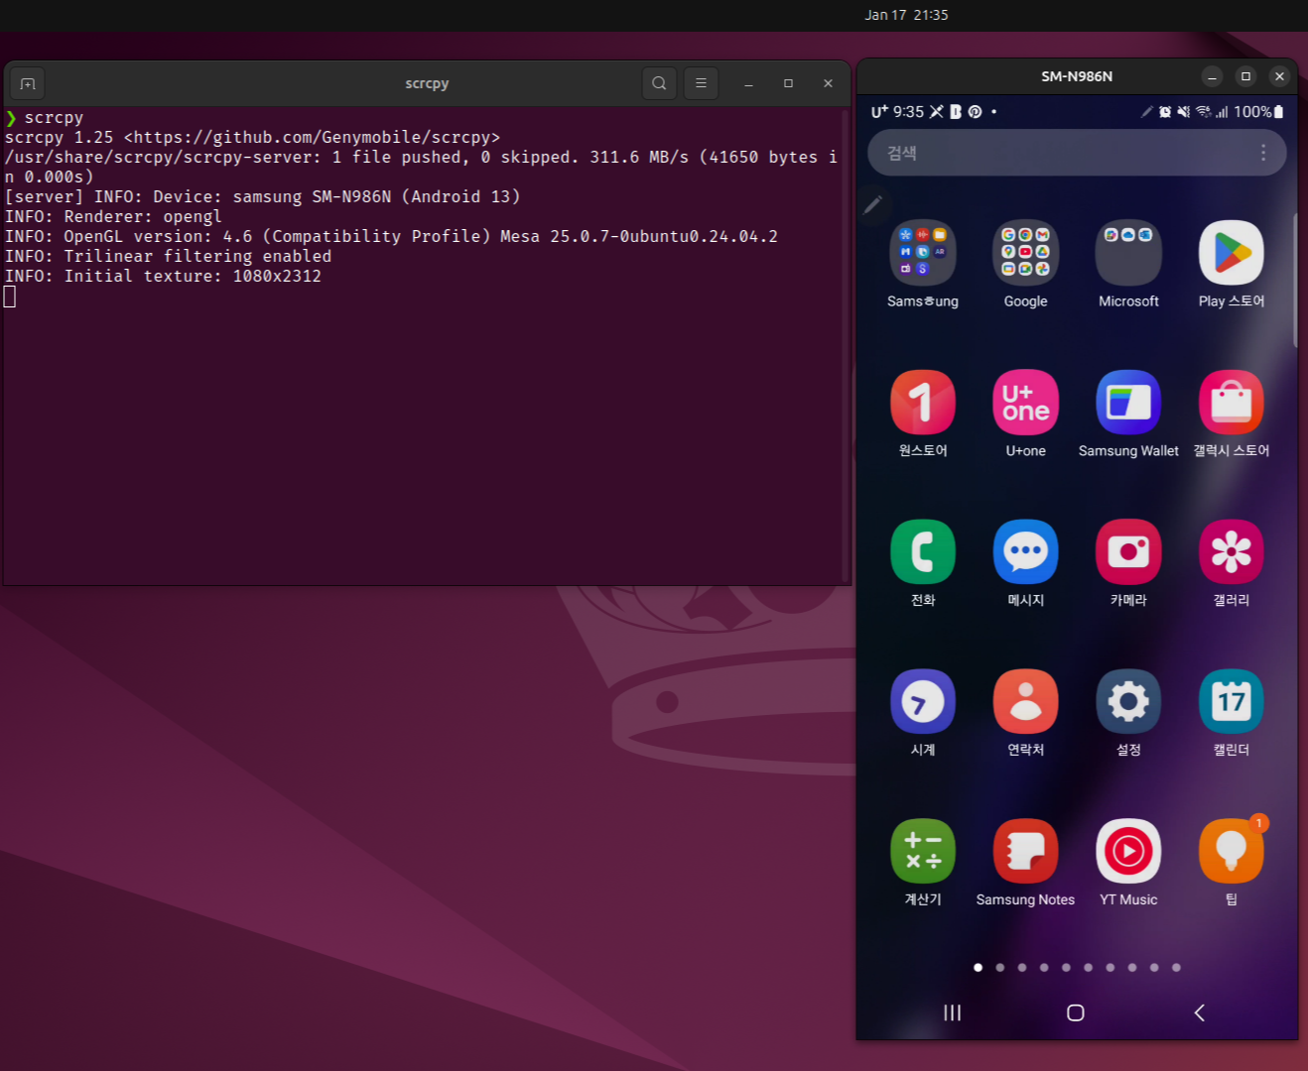Go to the second app drawer page dot

(x=1000, y=968)
